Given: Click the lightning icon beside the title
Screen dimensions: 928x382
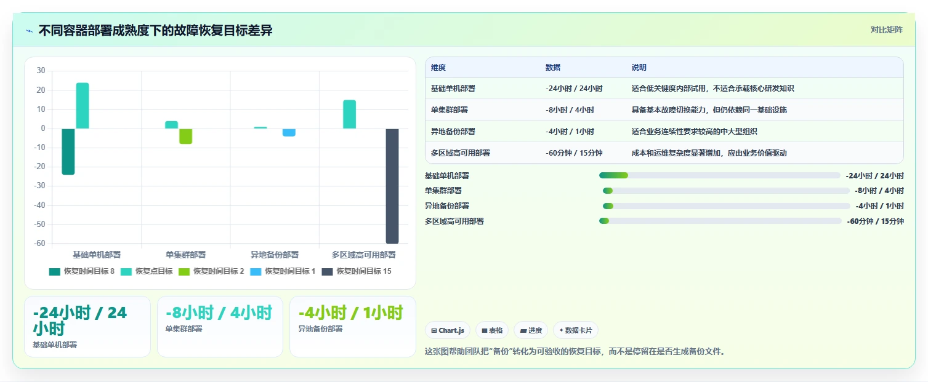Looking at the screenshot, I should click(x=29, y=31).
